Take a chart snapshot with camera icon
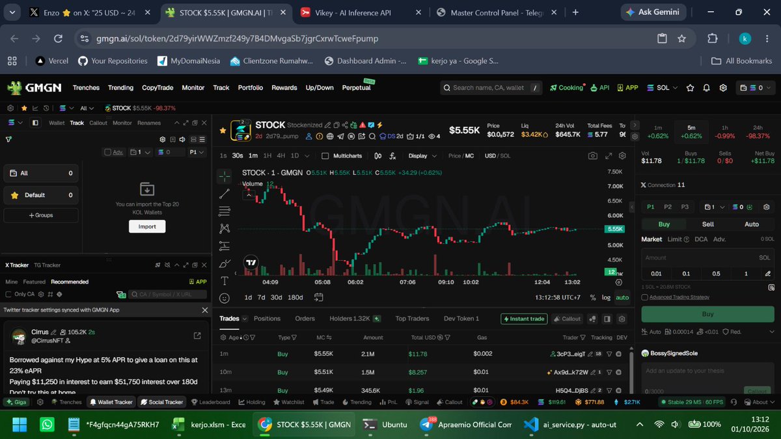Image resolution: width=781 pixels, height=439 pixels. 592,156
